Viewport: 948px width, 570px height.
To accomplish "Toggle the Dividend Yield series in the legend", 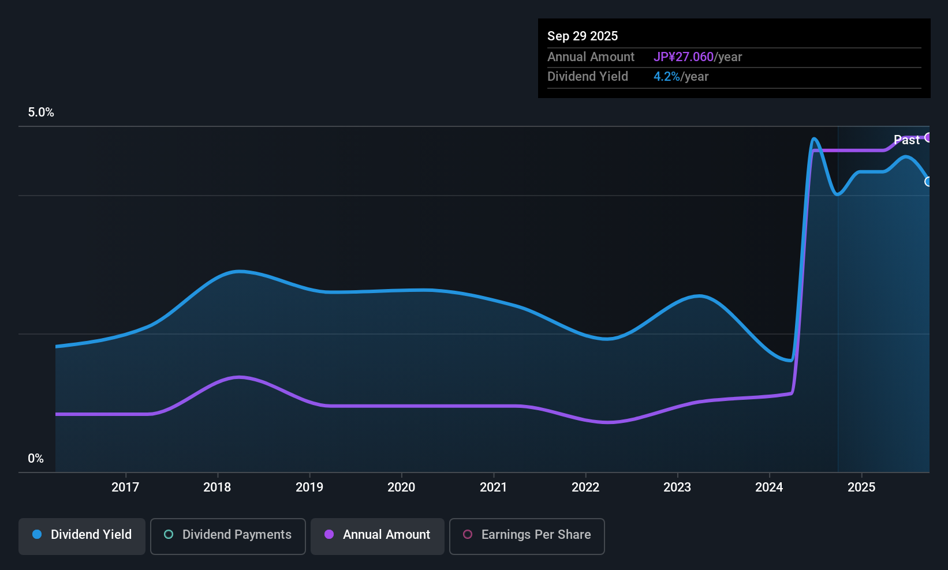I will coord(81,535).
